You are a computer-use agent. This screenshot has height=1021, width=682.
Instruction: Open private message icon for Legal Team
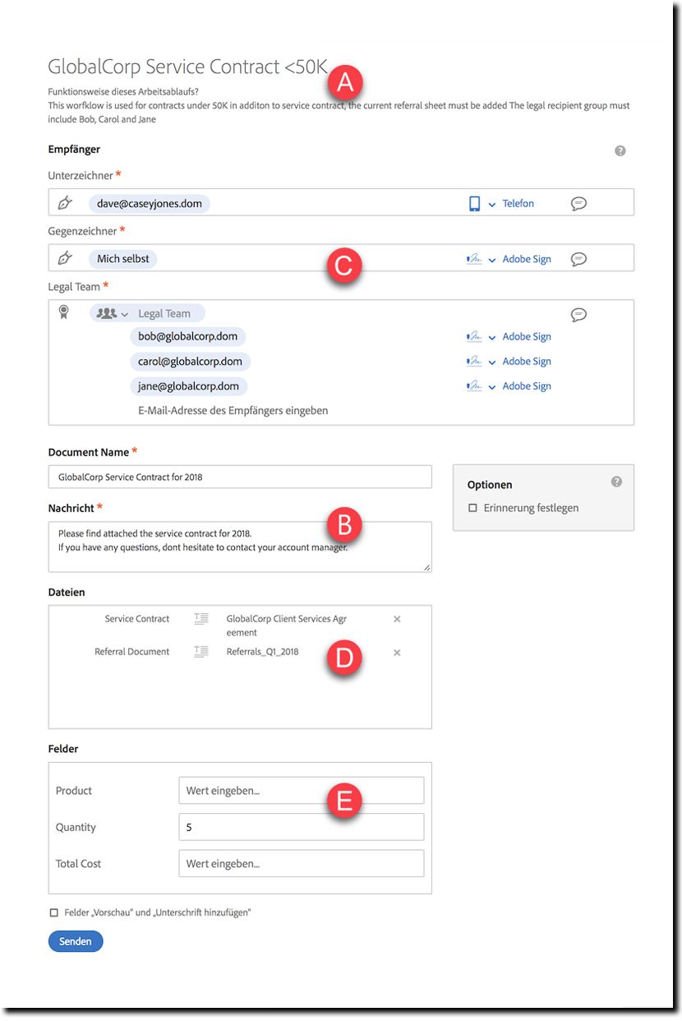578,314
